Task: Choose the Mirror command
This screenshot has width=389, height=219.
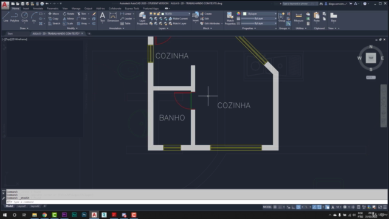Action: point(69,19)
